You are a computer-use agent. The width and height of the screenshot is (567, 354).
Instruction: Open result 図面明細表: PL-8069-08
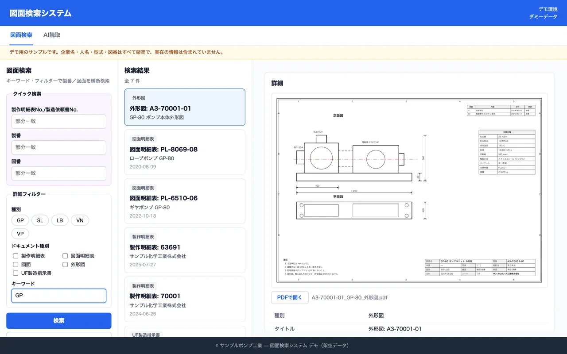tap(185, 152)
